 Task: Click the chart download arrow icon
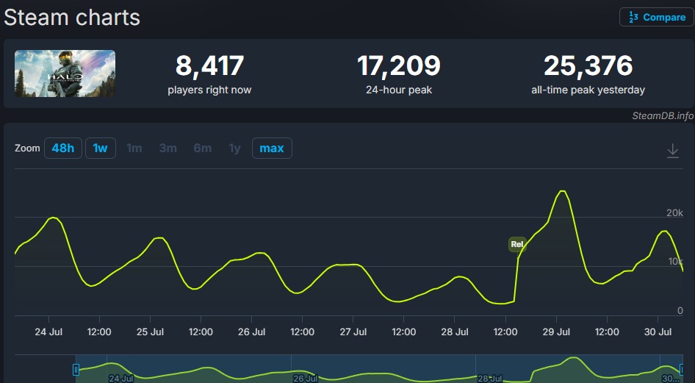point(672,151)
